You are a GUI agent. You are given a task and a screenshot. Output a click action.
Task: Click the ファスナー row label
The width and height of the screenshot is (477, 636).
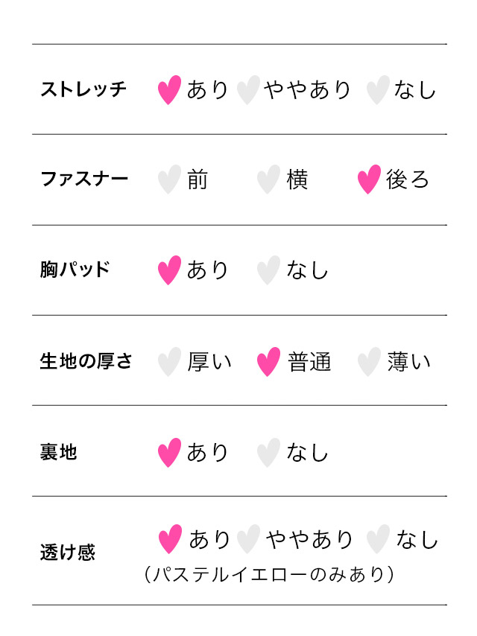[84, 179]
